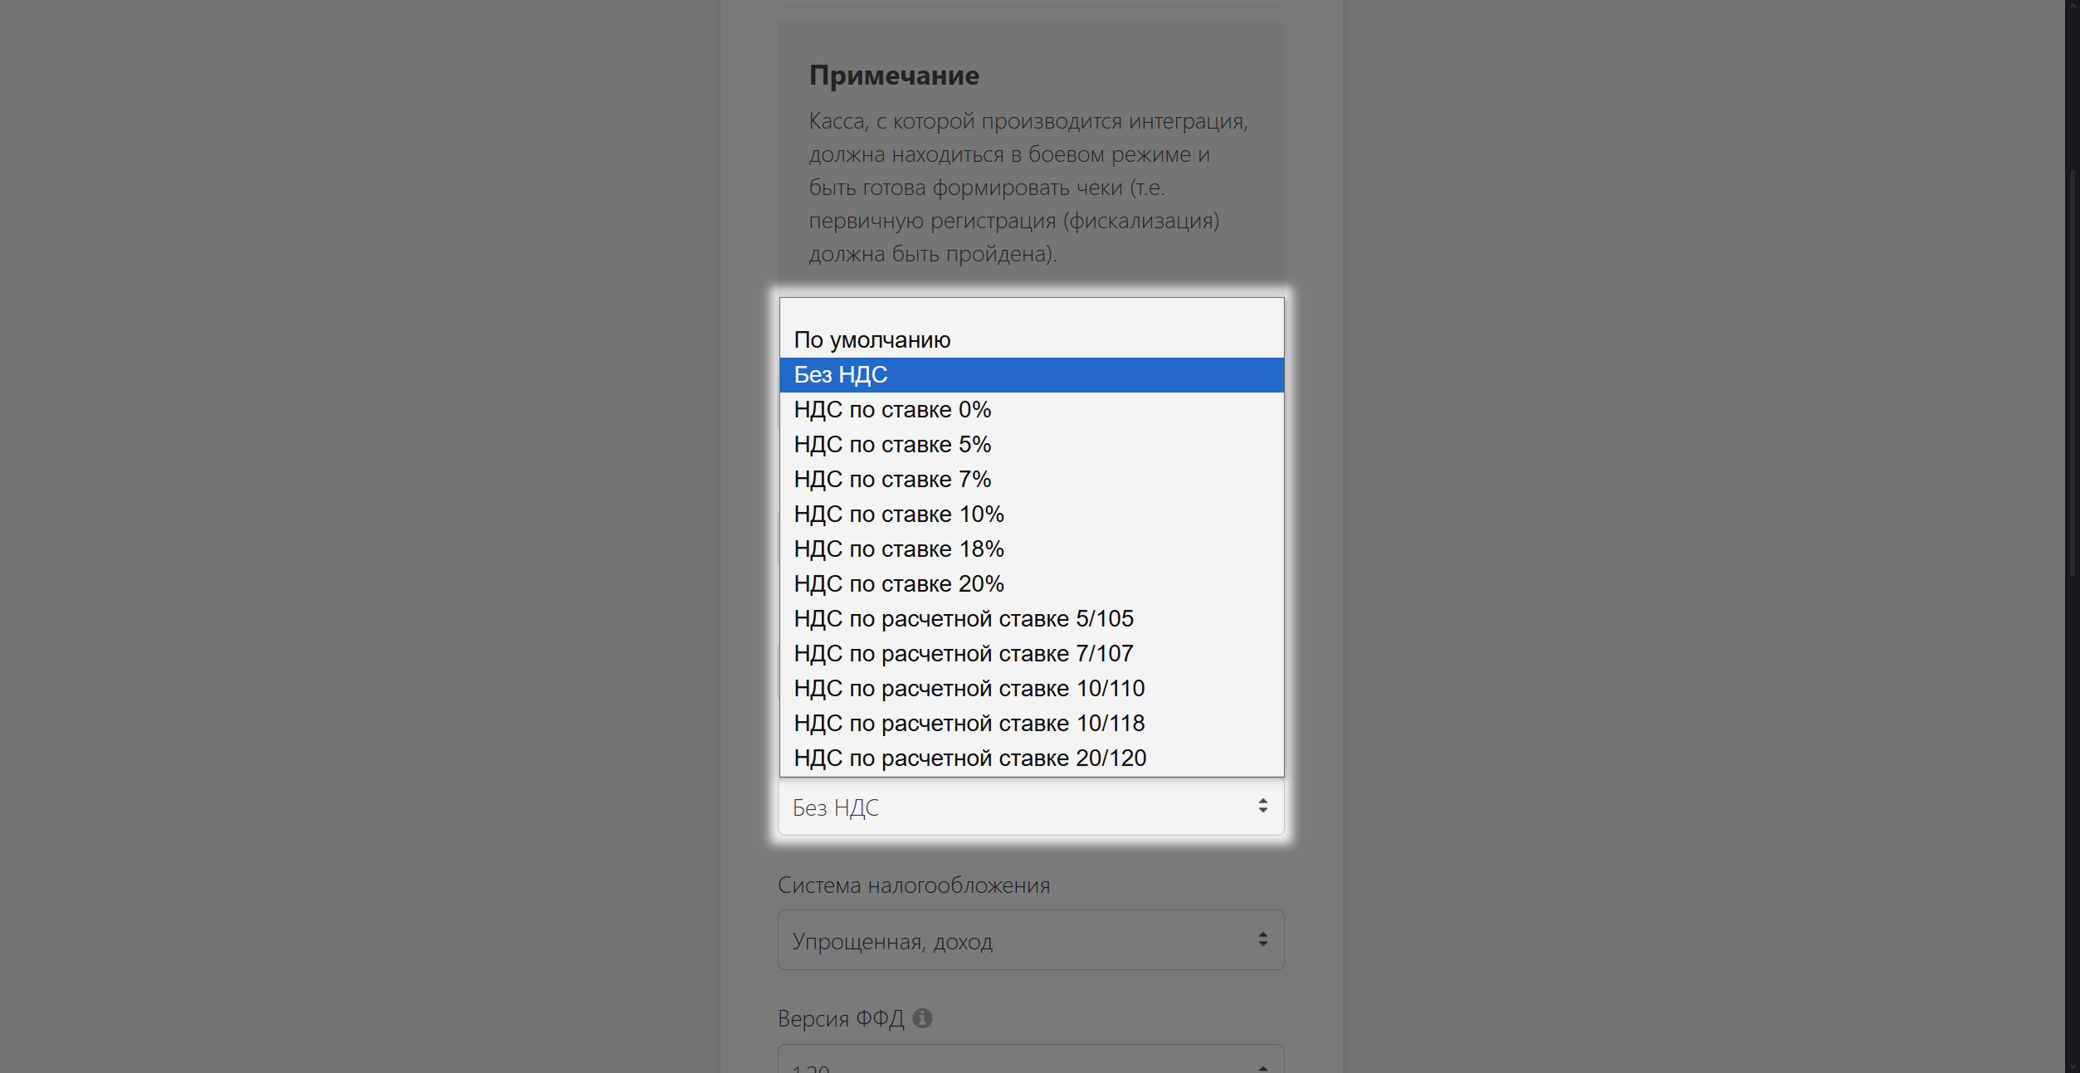The width and height of the screenshot is (2080, 1073).
Task: Click arrows icon on "Без НДС" select
Action: pos(1262,806)
